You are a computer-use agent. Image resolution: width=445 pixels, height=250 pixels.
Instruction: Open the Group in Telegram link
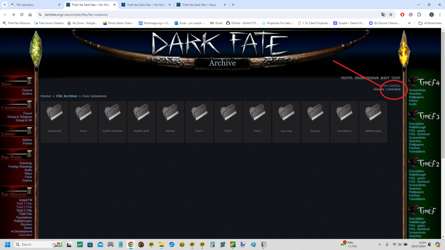pyautogui.click(x=20, y=117)
